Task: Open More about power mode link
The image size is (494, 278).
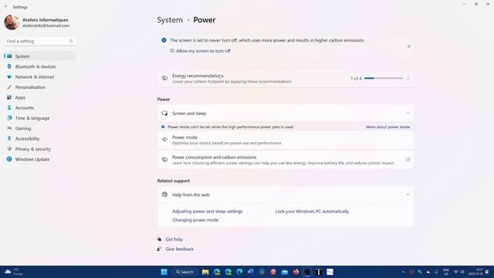Action: pos(387,127)
